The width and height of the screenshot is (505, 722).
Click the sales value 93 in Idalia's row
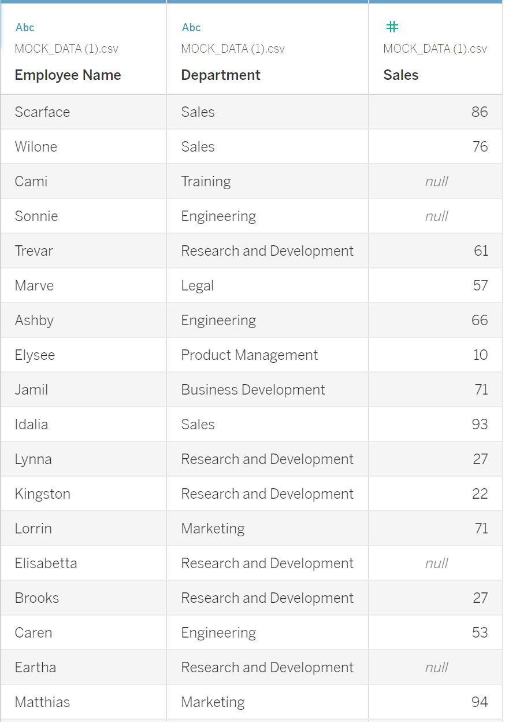click(480, 424)
